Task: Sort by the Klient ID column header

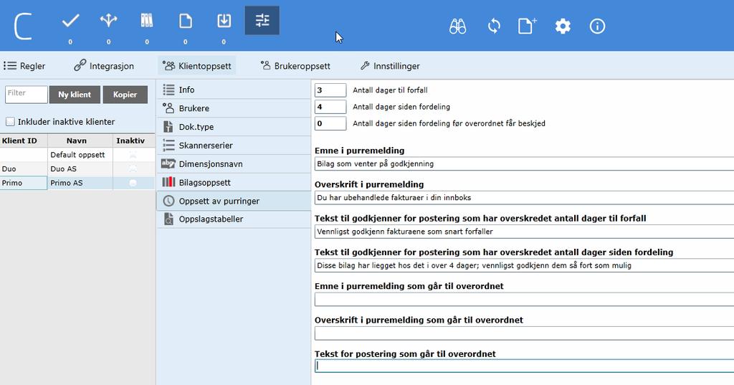Action: click(24, 141)
